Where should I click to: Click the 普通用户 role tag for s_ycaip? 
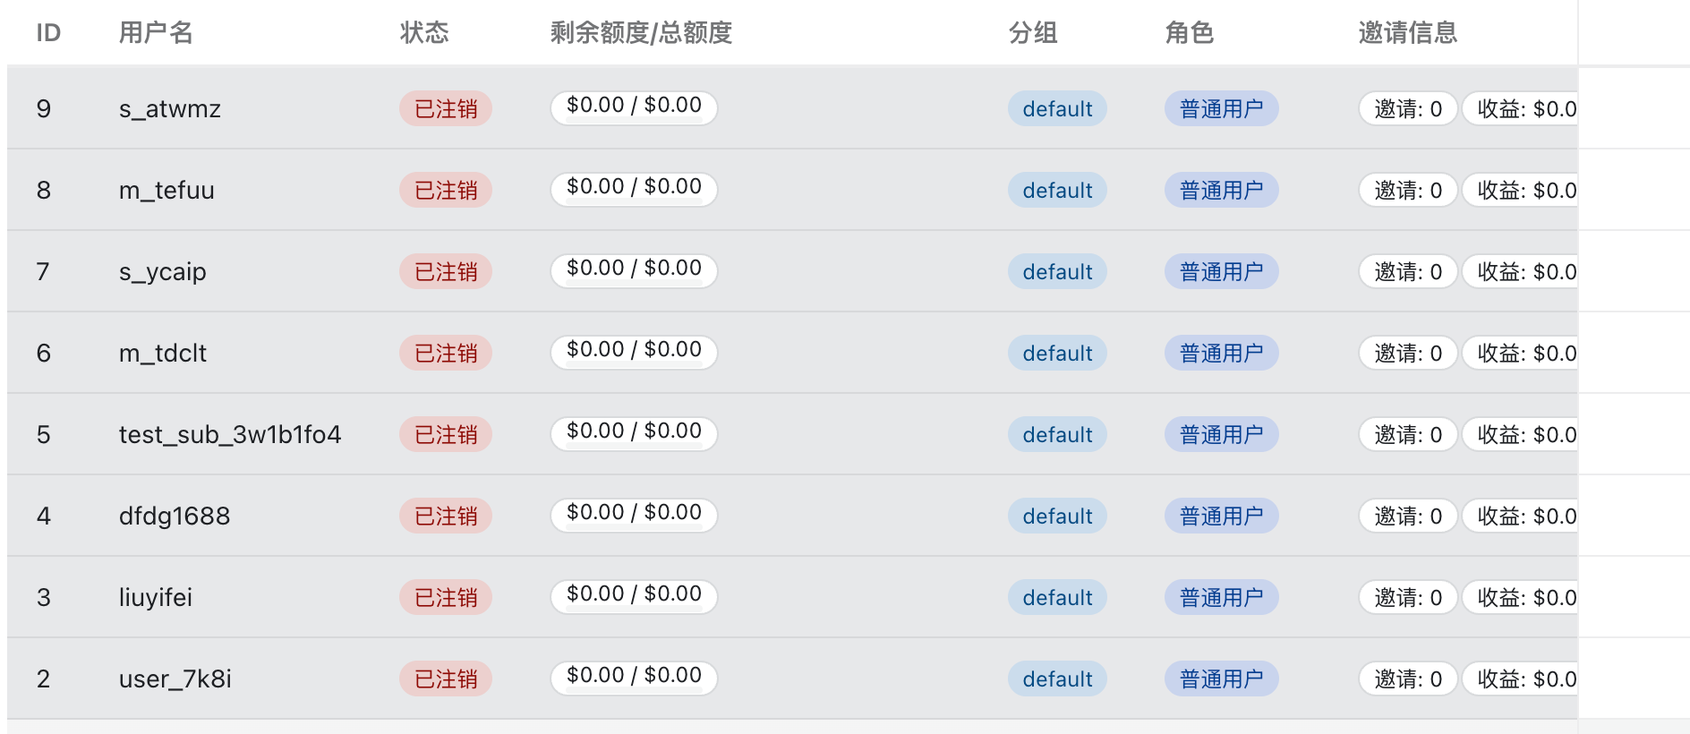point(1221,272)
